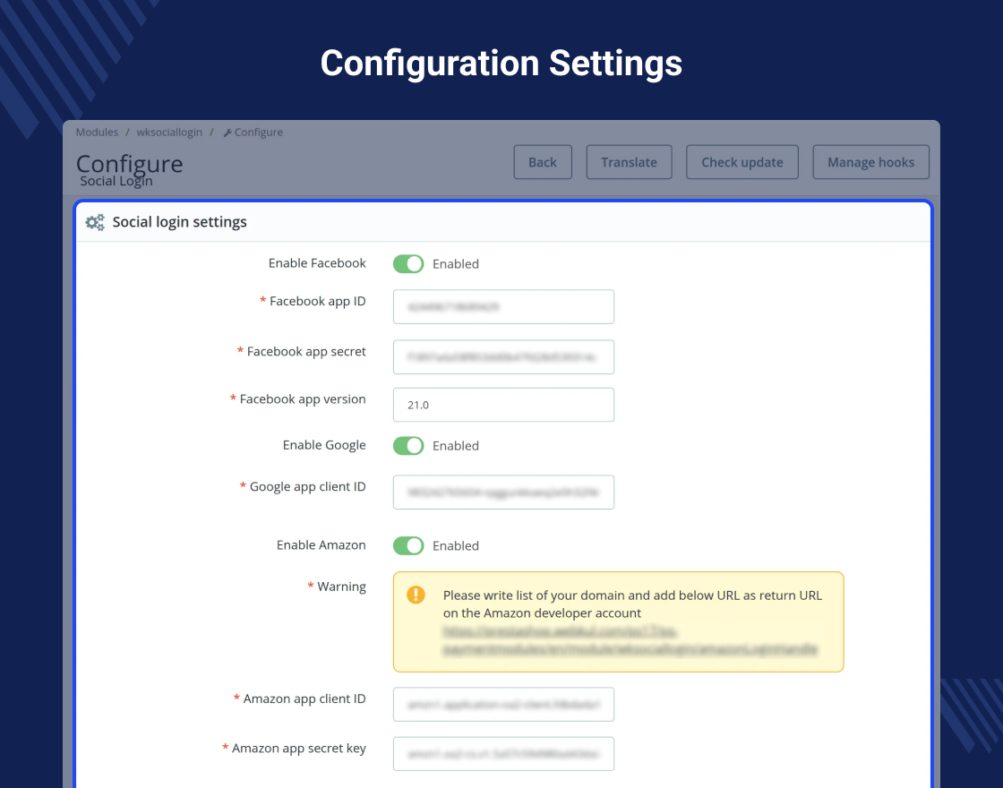Disable the Enable Google switch

[408, 445]
